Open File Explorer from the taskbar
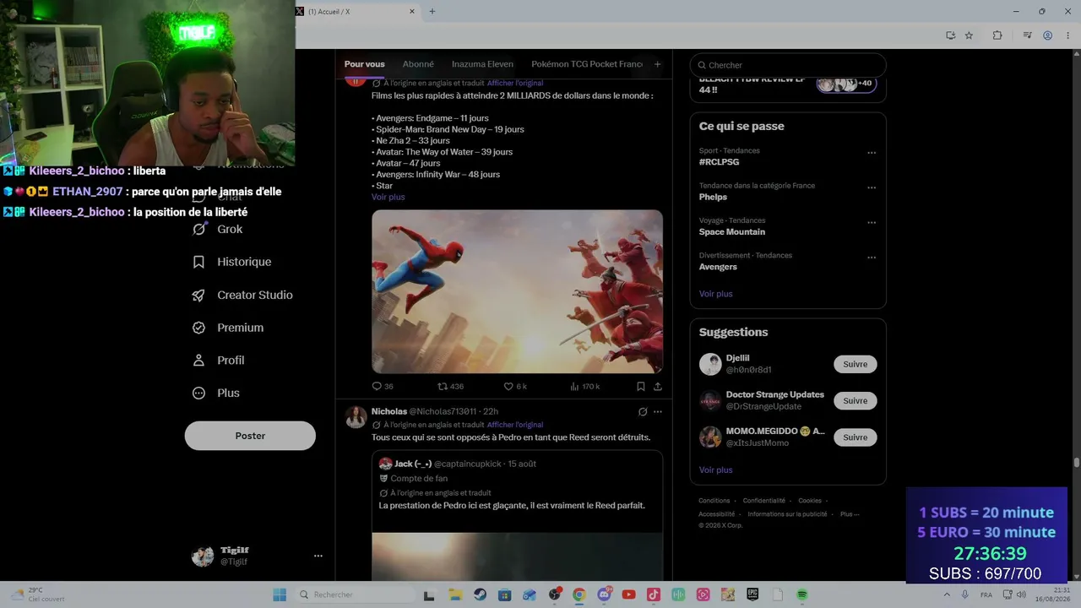The height and width of the screenshot is (608, 1081). 454,594
